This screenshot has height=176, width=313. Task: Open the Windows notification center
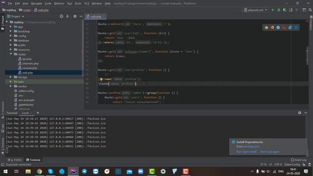click(306, 172)
